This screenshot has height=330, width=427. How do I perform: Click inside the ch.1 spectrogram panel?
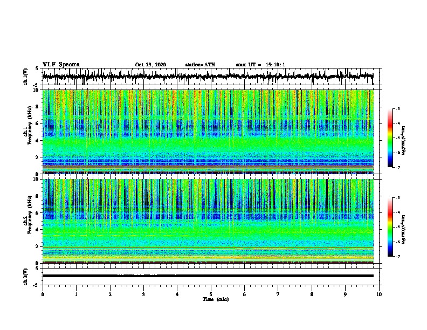(211, 132)
